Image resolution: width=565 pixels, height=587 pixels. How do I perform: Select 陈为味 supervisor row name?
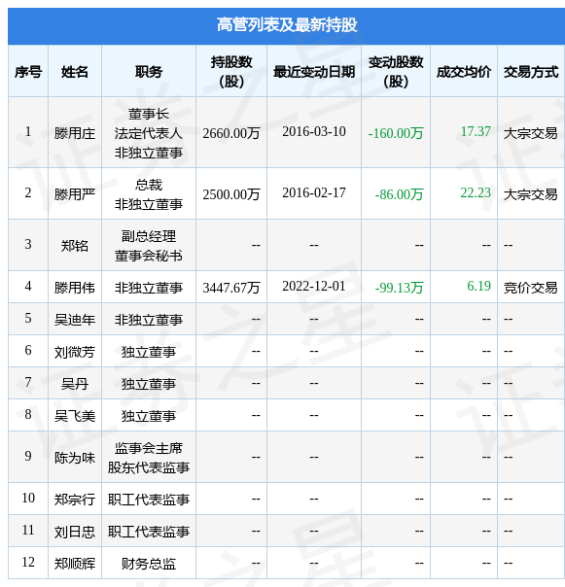coord(75,458)
